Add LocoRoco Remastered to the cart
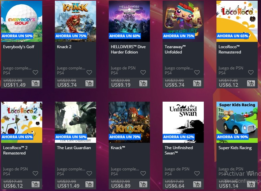Viewport: 261px width, 191px height. (251, 83)
